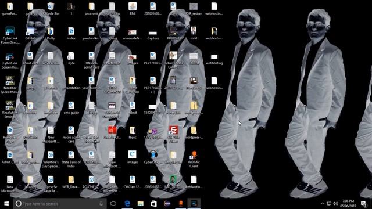The image size is (372, 209).
Task: Select the gameFor... folder
Action: pos(10,9)
